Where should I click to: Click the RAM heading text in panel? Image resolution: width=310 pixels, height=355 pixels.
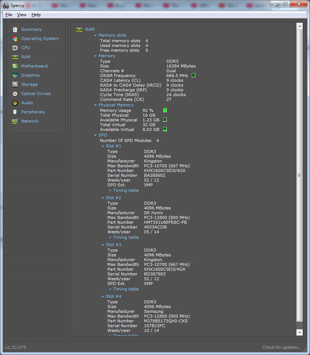pos(90,29)
